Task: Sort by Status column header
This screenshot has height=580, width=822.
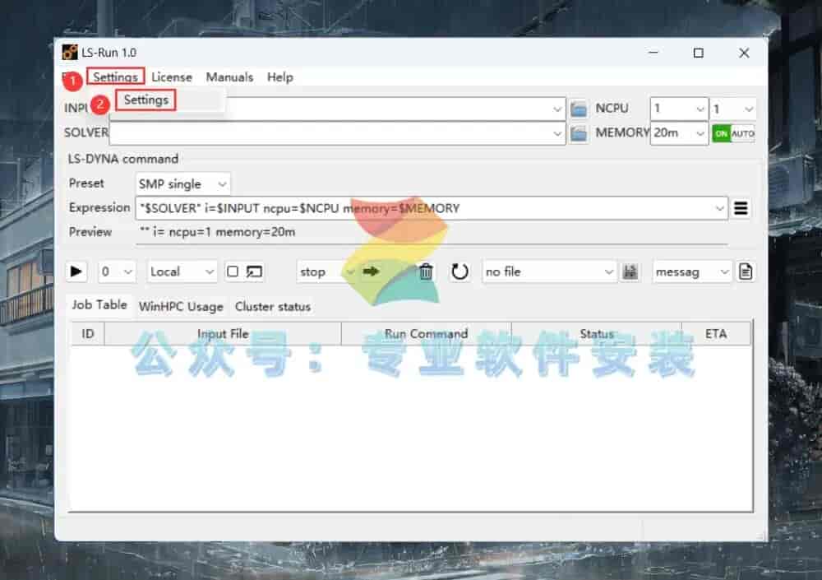Action: (x=597, y=334)
